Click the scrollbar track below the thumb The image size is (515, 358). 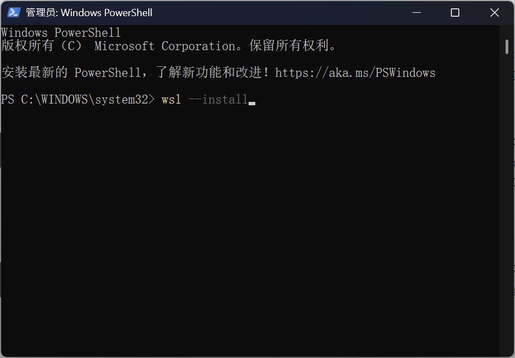coord(507,223)
